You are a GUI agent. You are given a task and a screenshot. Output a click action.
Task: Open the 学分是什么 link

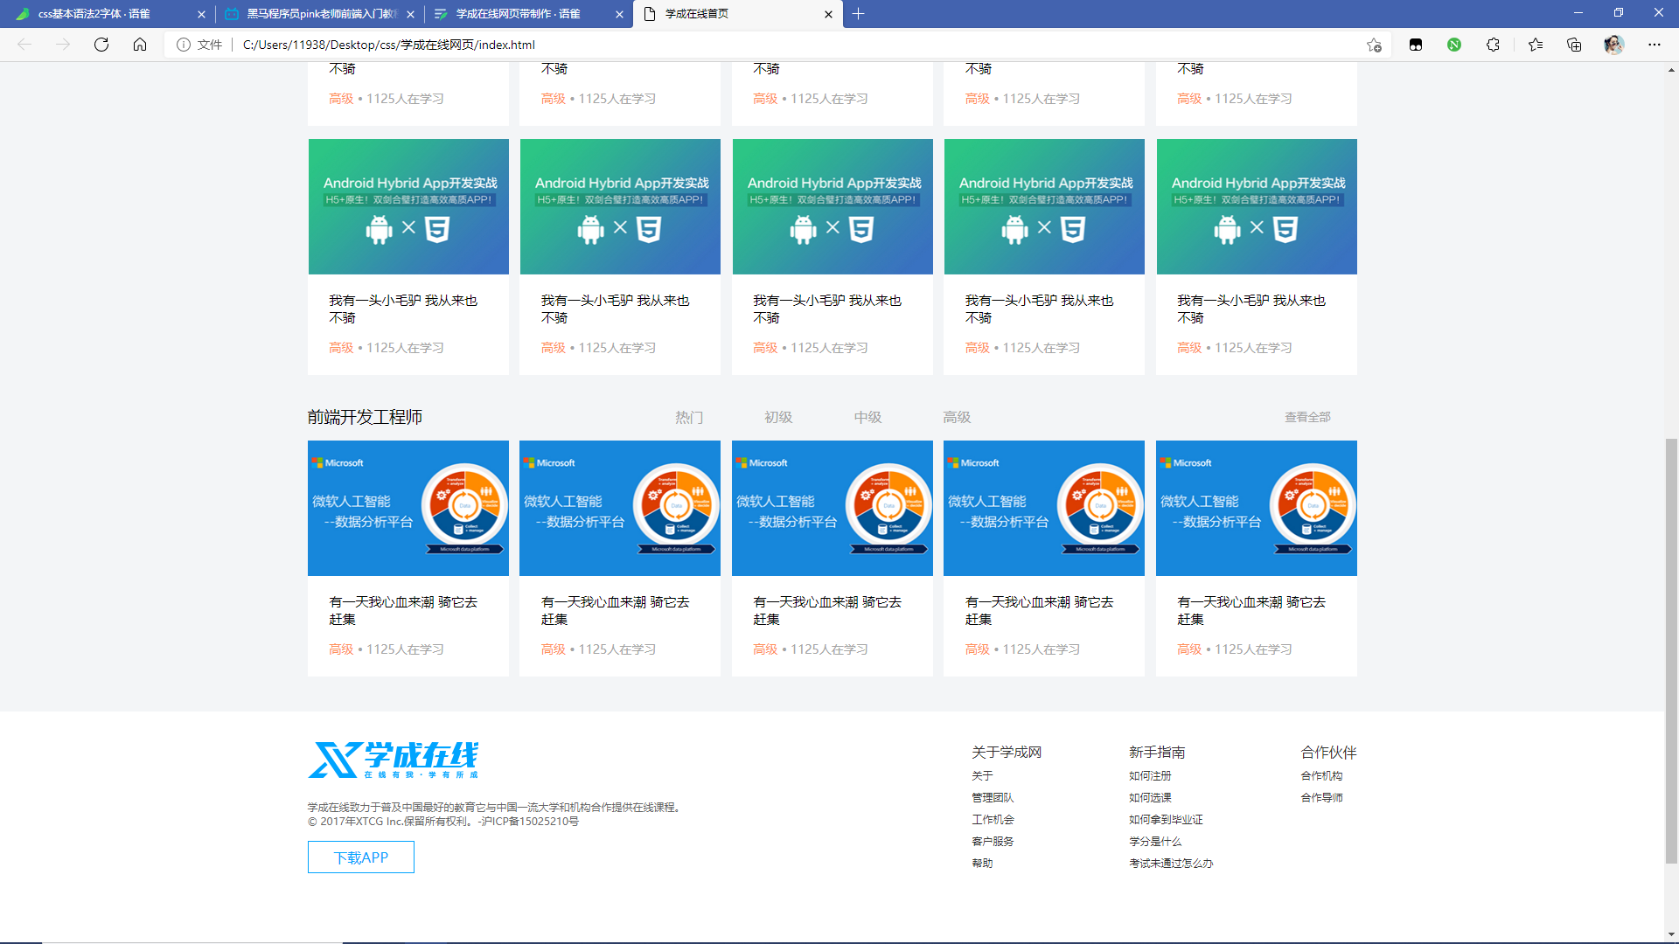[x=1155, y=842]
